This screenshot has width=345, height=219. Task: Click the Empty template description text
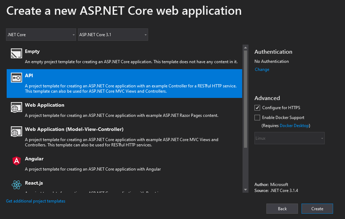tap(131, 62)
